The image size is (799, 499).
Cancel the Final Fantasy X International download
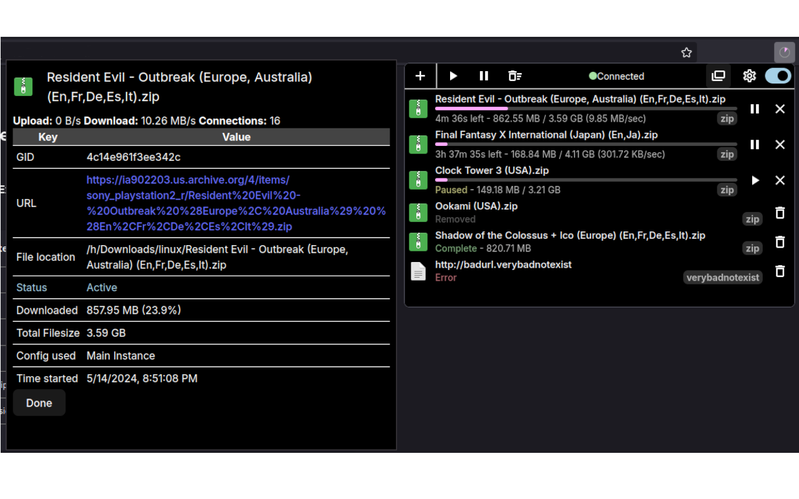coord(780,145)
